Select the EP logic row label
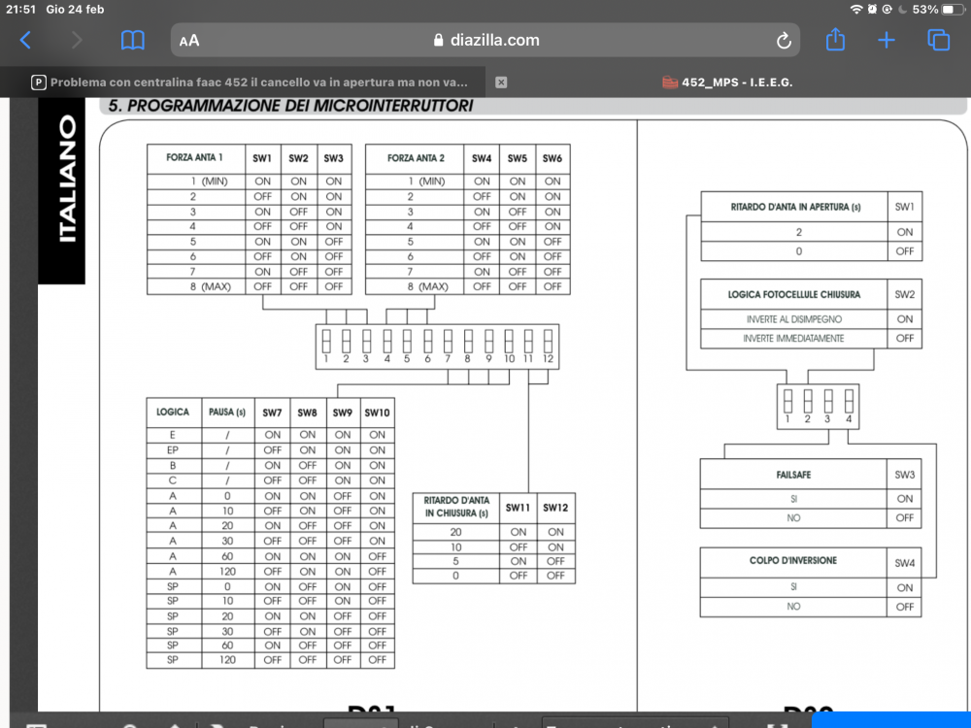 coord(172,450)
